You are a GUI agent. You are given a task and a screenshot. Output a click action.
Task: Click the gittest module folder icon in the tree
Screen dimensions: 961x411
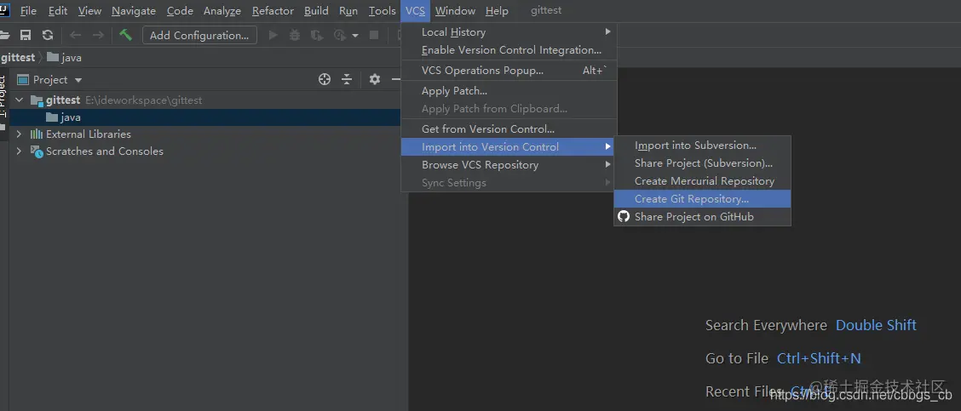click(37, 100)
